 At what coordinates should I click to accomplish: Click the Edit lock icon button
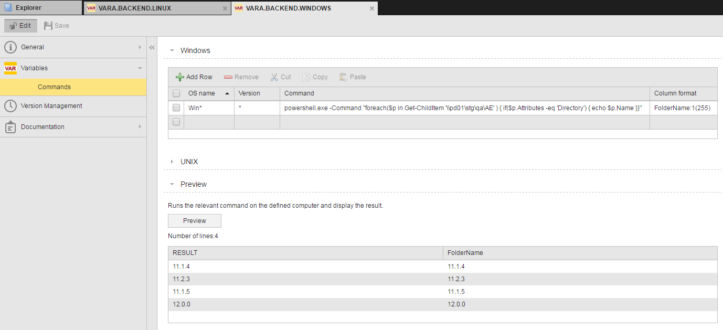13,26
